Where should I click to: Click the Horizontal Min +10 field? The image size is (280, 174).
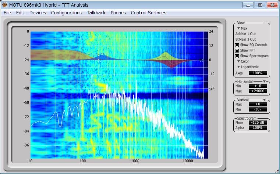point(258,86)
